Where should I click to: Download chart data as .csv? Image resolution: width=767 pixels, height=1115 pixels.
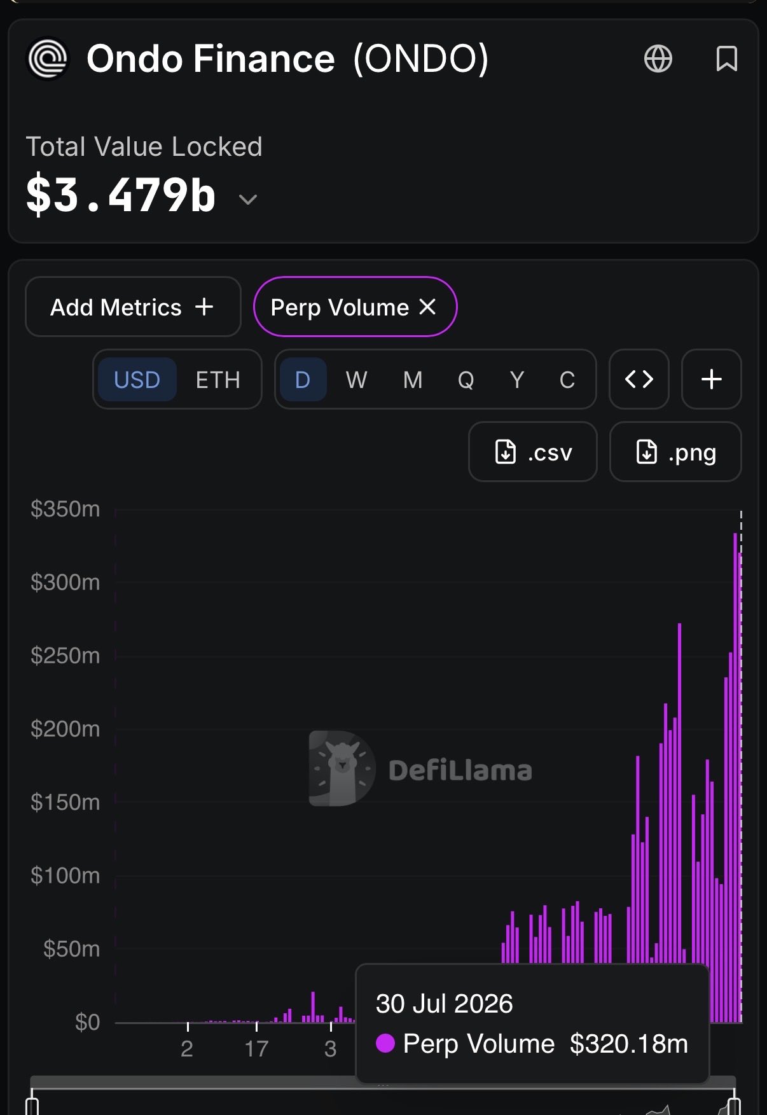pyautogui.click(x=533, y=452)
